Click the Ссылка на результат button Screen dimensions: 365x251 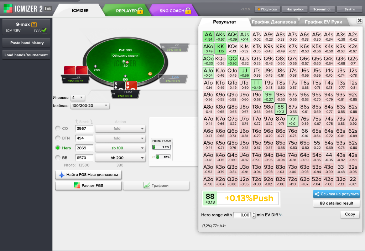pos(337,194)
